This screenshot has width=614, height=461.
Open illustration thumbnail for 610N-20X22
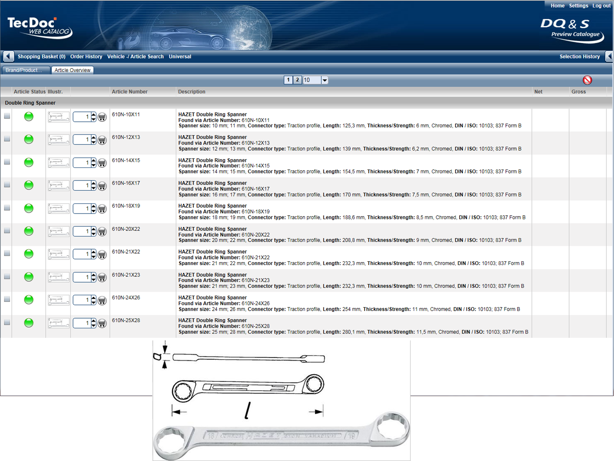click(x=58, y=232)
